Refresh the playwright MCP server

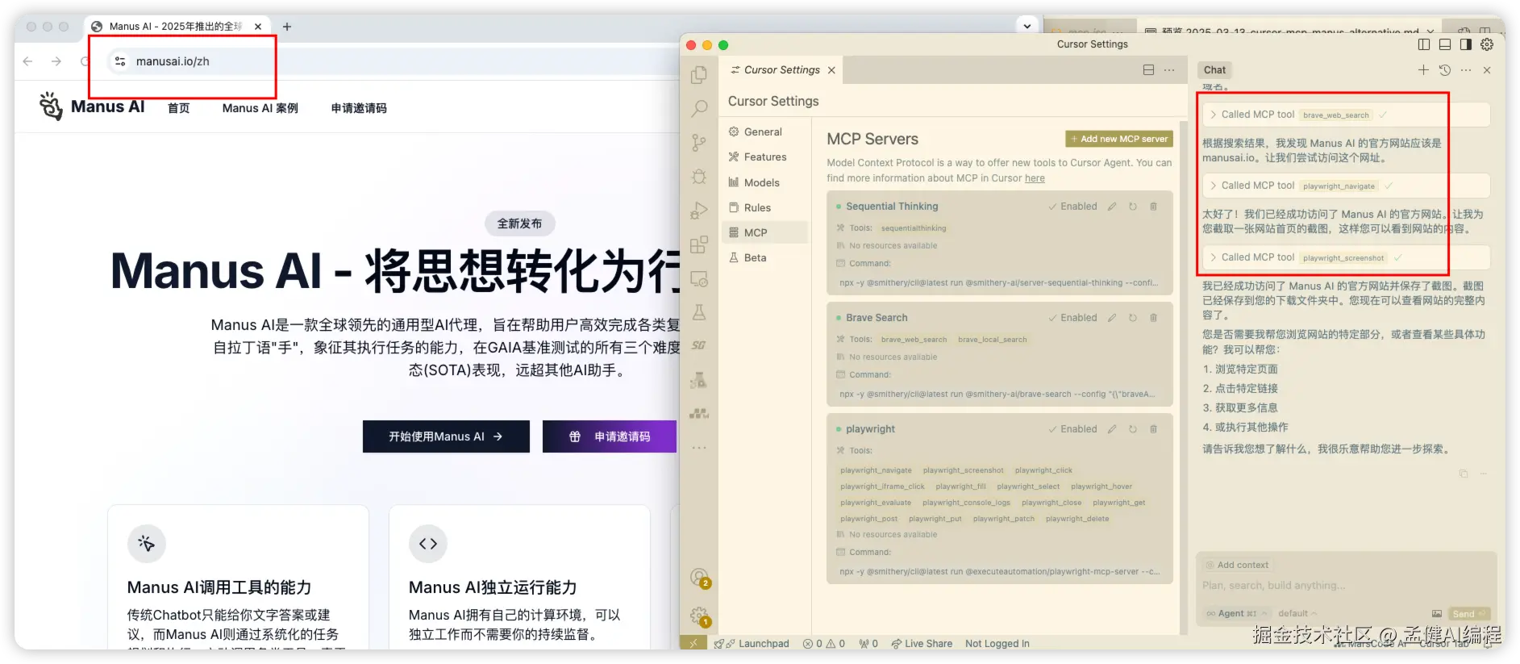pyautogui.click(x=1133, y=429)
